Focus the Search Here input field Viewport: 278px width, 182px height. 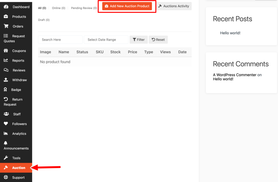tap(60, 40)
